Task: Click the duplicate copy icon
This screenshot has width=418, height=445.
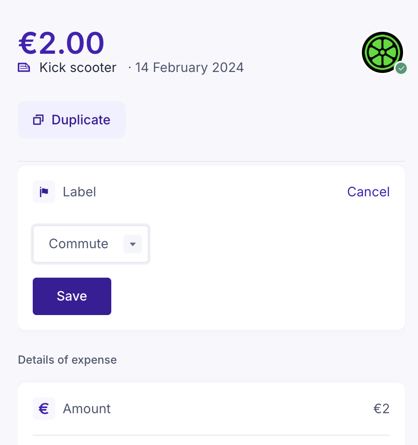Action: pos(38,120)
